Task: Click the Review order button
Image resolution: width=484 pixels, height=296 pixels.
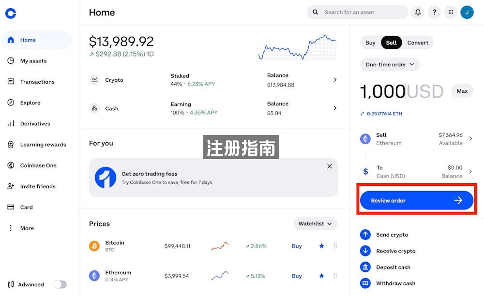Action: pos(416,200)
